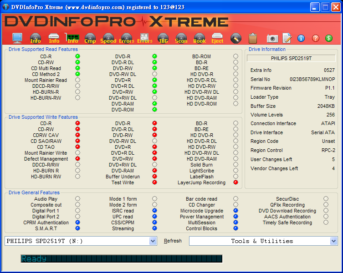Click the clipboard copy icon
Screen dimensions: 343x273
[253, 38]
